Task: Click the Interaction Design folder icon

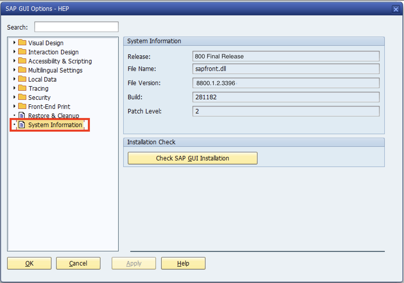Action: coord(22,52)
